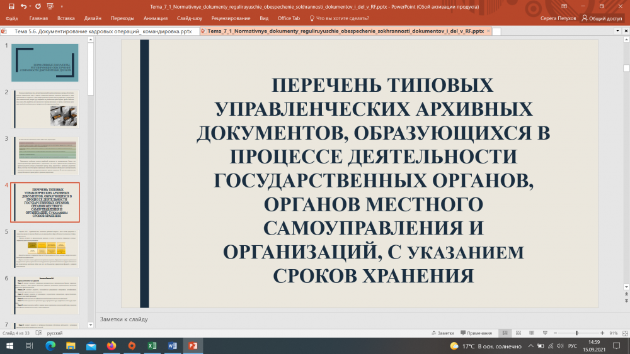
Task: Switch to Slide Sorter view
Action: (518, 333)
